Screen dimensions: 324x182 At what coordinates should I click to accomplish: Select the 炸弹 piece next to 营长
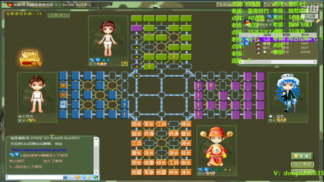click(x=174, y=134)
